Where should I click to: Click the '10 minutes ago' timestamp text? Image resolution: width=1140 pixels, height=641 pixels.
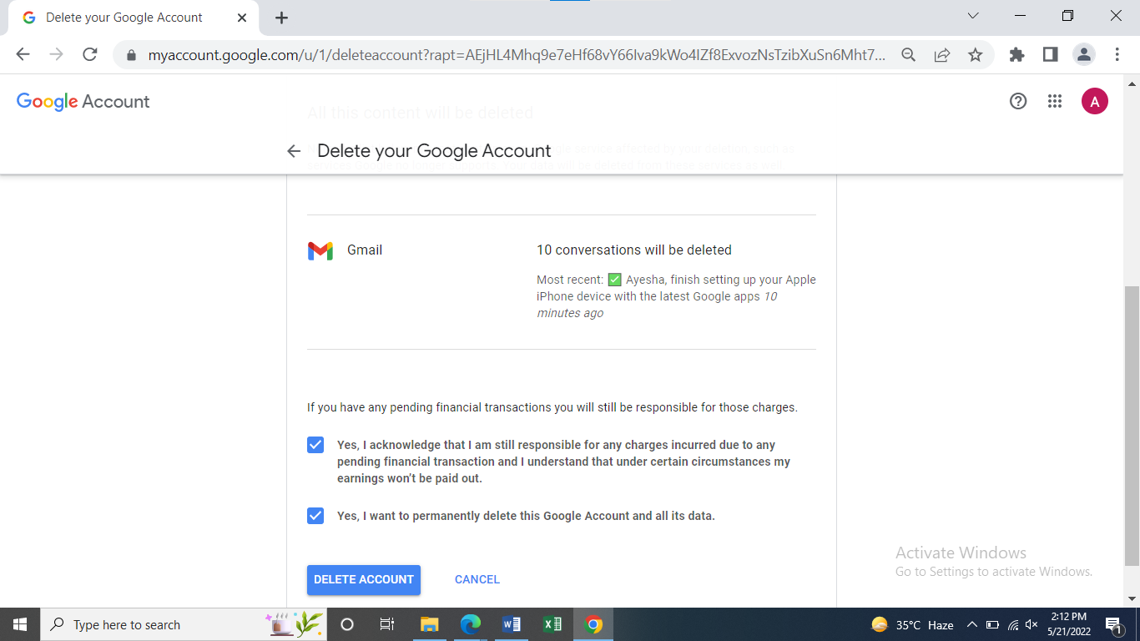pyautogui.click(x=657, y=305)
